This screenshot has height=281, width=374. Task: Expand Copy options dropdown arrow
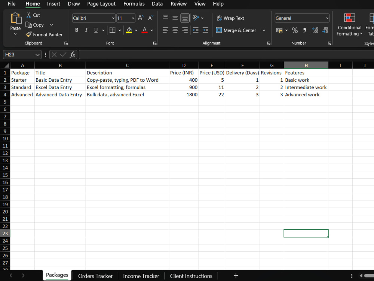(52, 25)
